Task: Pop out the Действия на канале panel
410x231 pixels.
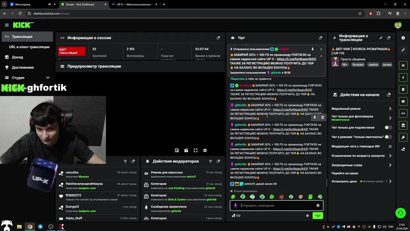Action: tap(389, 95)
